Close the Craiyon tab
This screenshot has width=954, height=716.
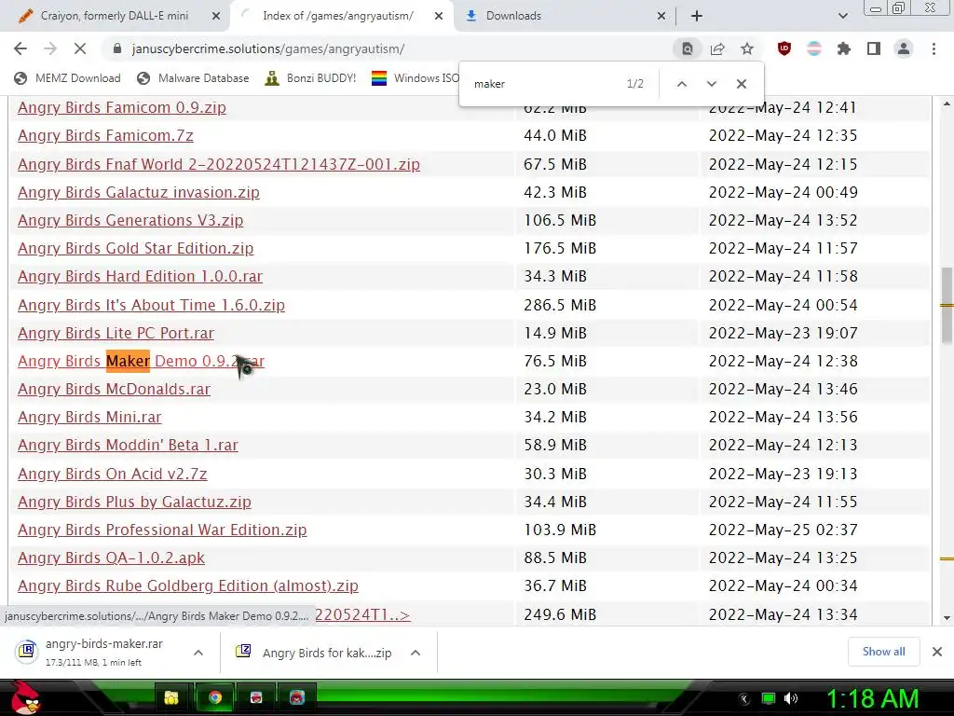tap(216, 16)
